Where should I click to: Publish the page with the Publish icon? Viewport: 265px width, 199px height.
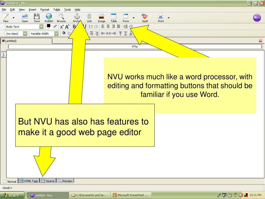49,18
